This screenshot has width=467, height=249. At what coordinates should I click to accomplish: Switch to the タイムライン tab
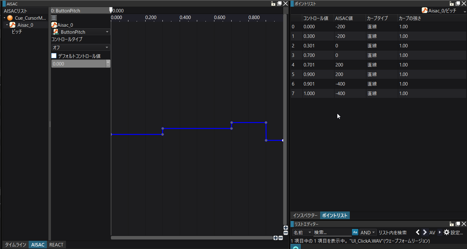point(16,245)
